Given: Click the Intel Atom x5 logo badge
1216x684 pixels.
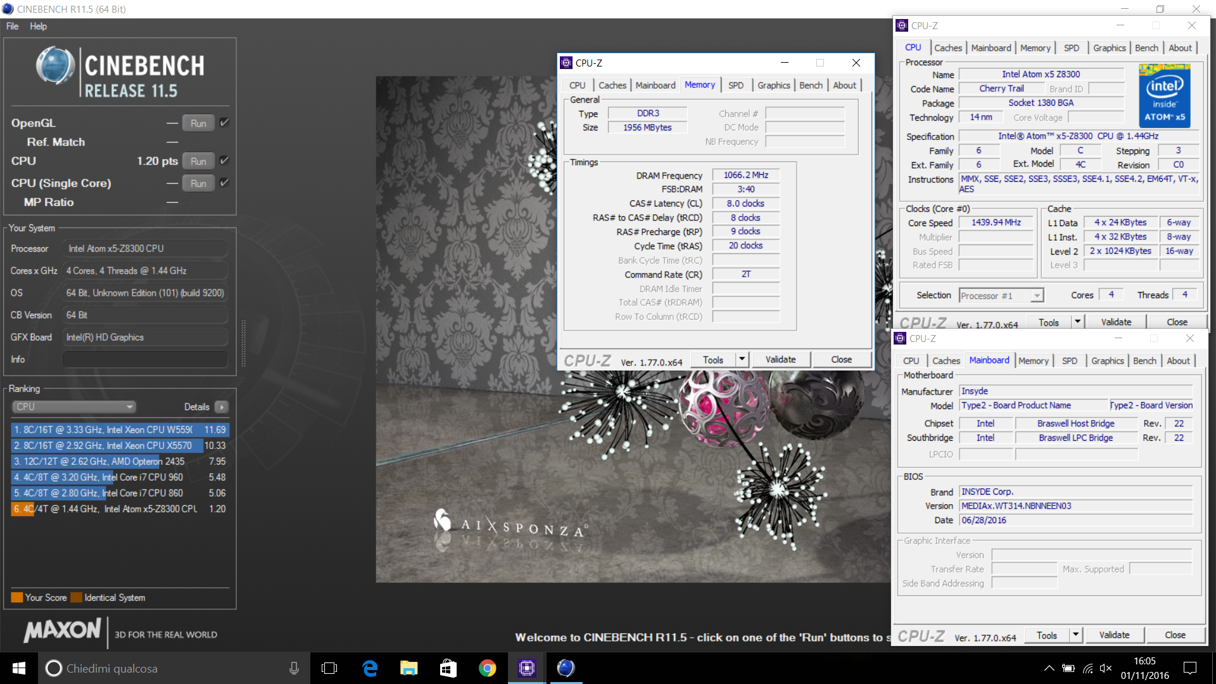Looking at the screenshot, I should pyautogui.click(x=1164, y=96).
